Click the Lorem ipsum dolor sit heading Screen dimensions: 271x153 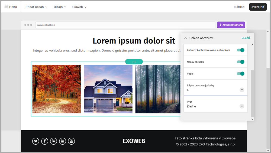[134, 41]
